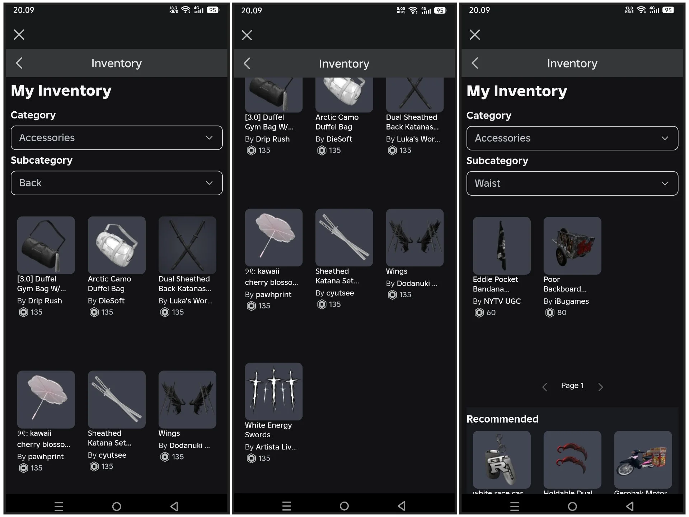Open the Gerobak Motor recommended item

[643, 460]
